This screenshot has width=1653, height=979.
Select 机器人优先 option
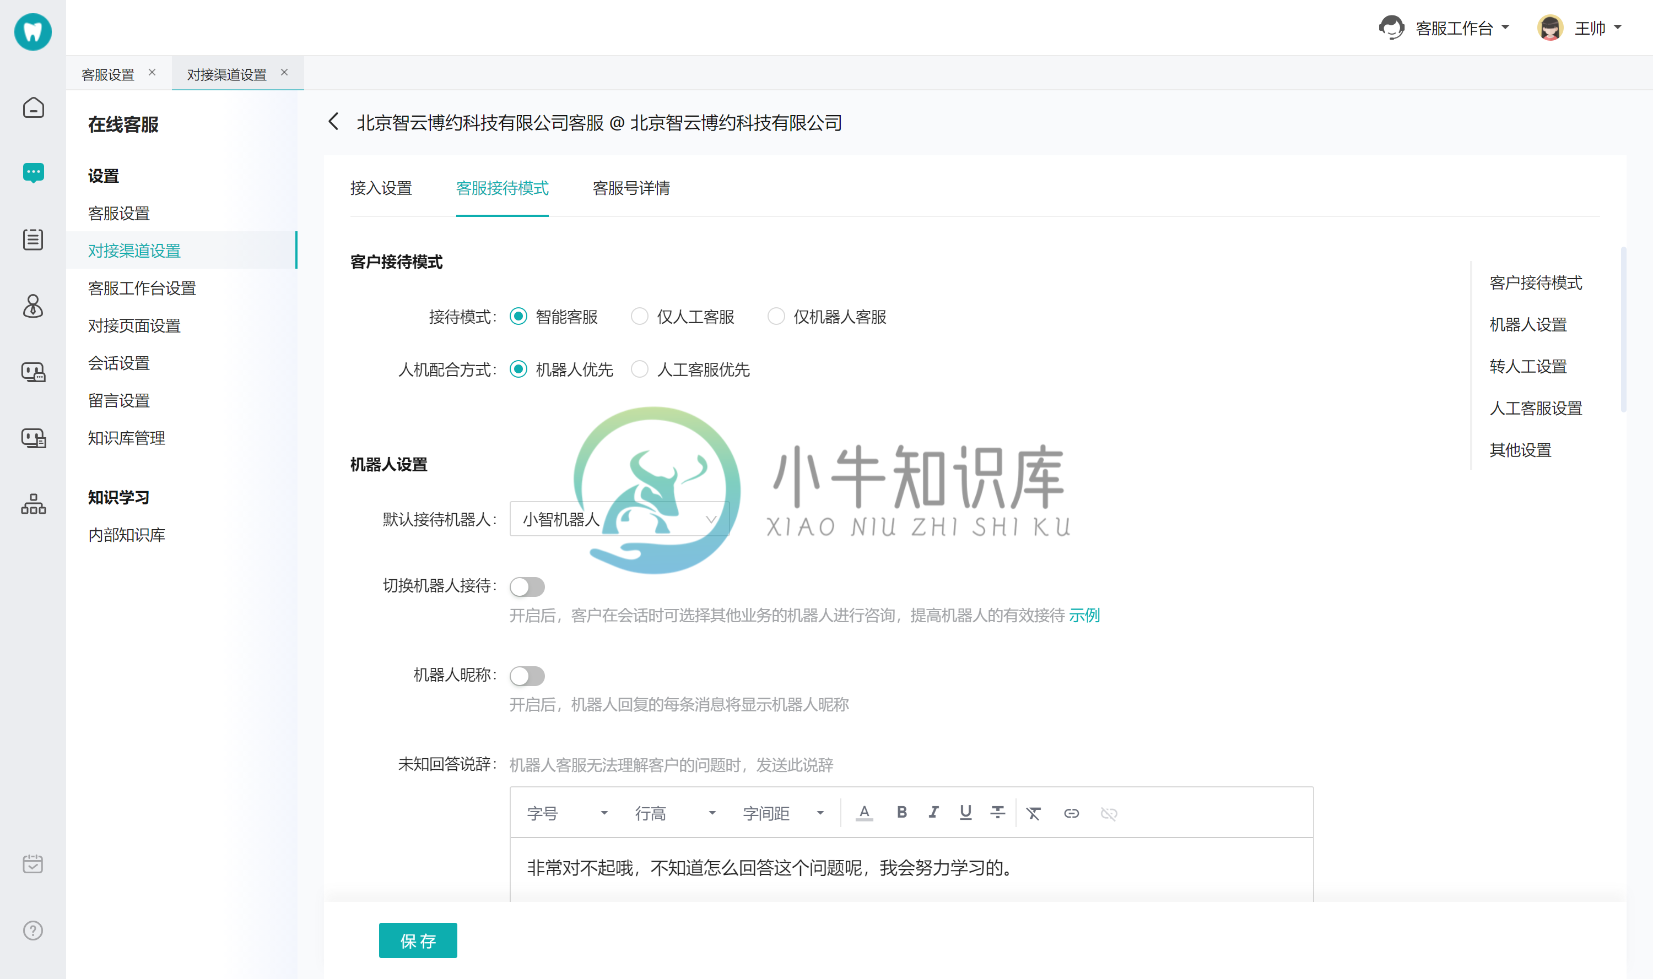coord(518,369)
